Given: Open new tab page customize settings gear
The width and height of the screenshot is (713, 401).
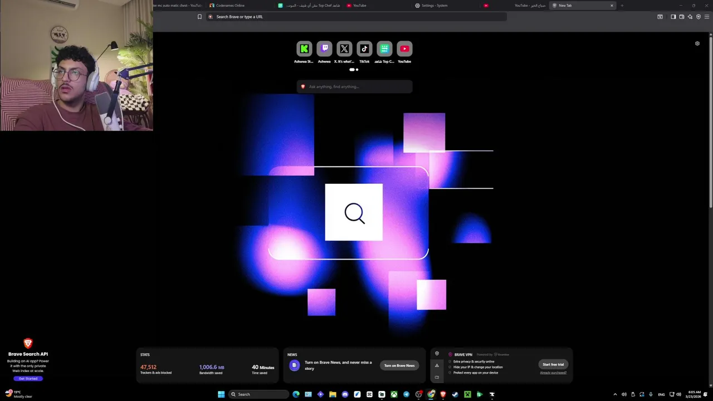Looking at the screenshot, I should pos(697,43).
